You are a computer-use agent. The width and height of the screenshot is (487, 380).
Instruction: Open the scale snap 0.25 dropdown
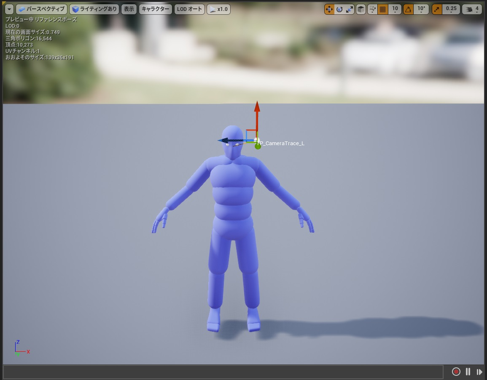click(451, 9)
